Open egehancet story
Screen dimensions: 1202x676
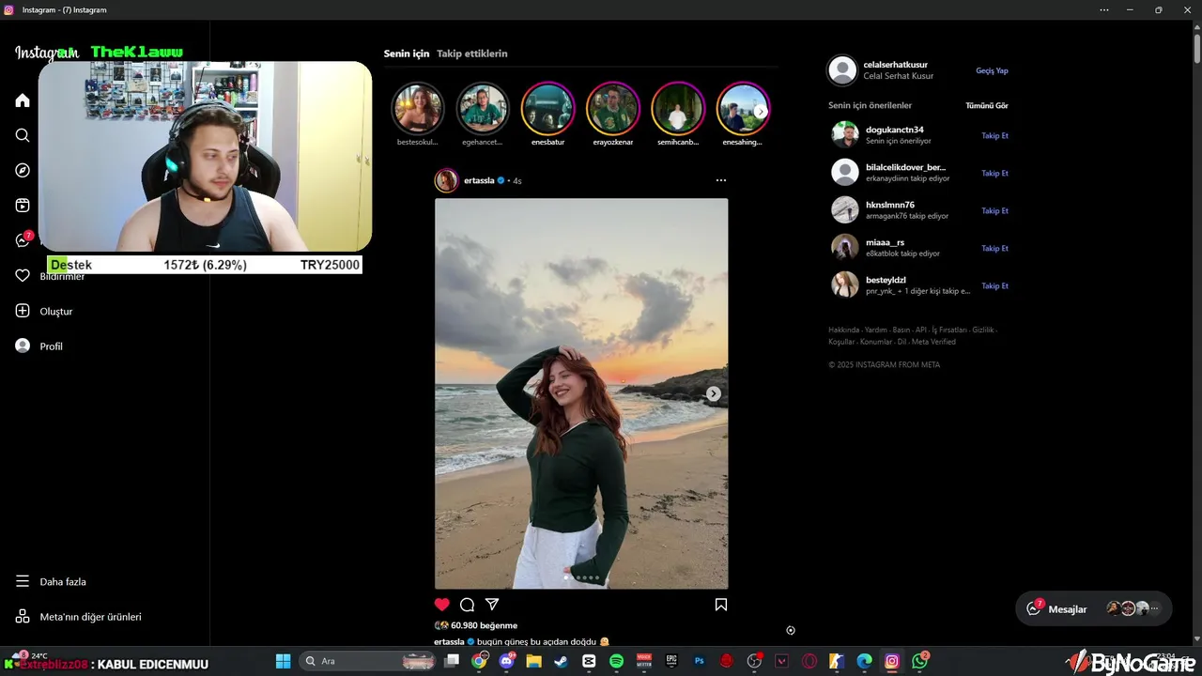point(483,109)
